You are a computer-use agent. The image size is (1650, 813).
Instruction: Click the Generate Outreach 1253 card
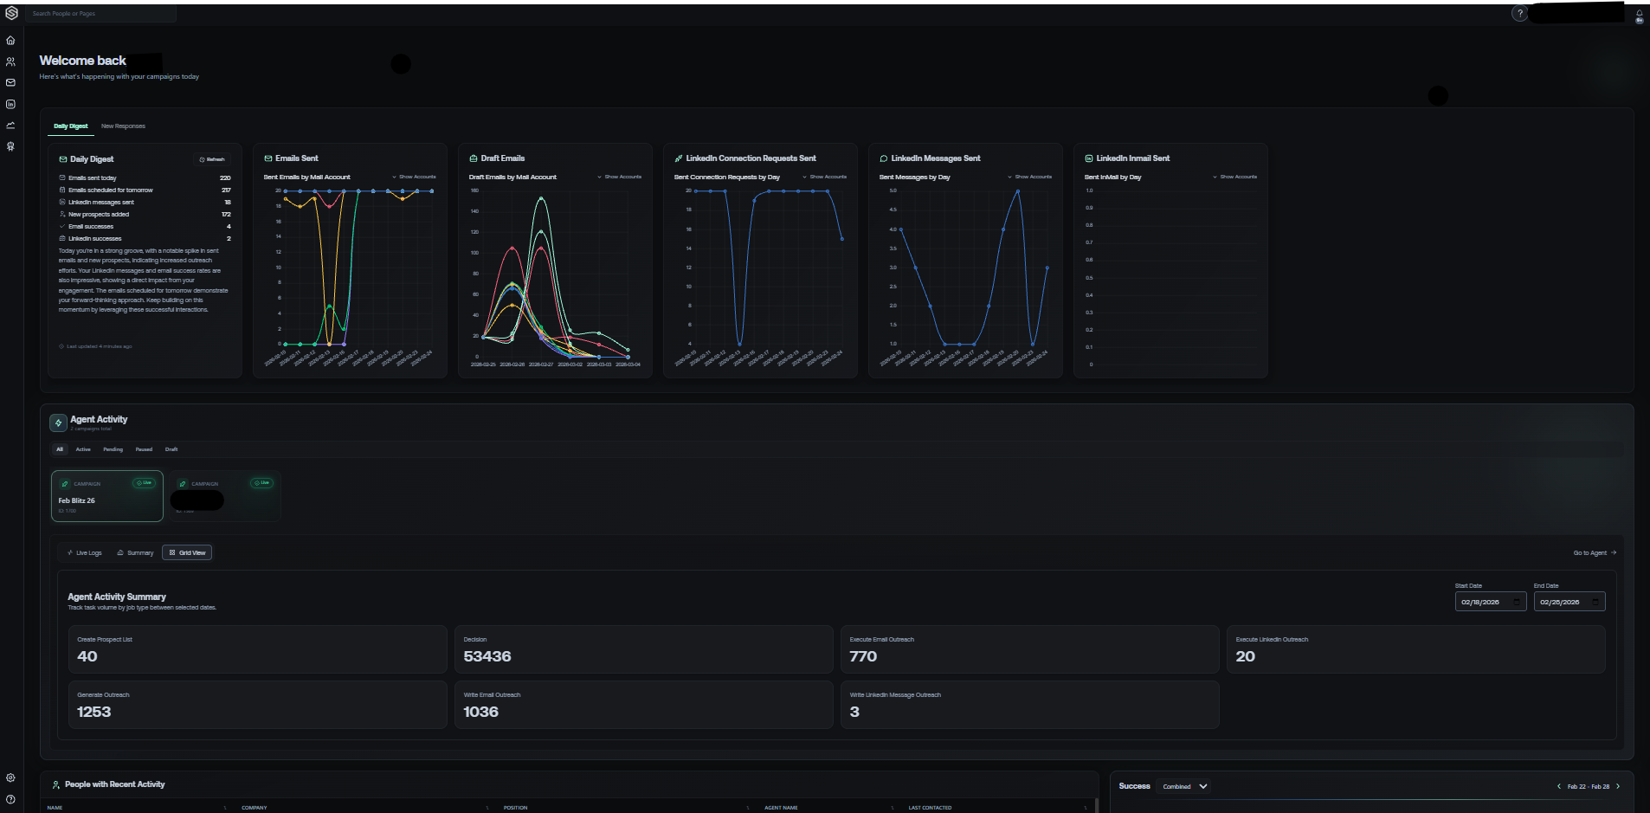(258, 705)
